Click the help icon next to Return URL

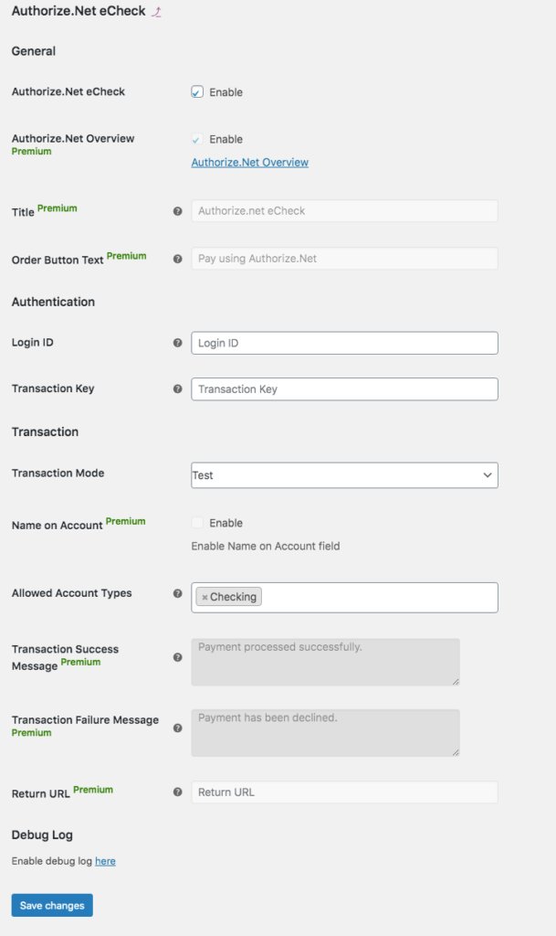point(178,792)
